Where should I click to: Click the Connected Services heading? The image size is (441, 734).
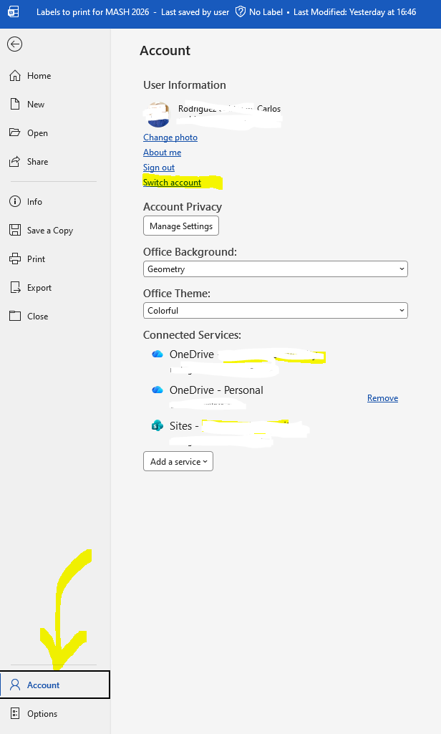[192, 335]
